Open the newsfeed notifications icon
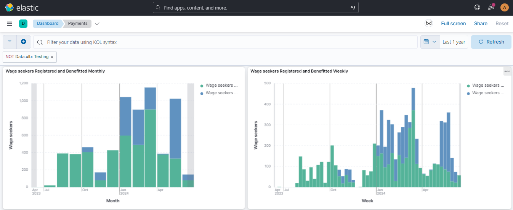Image resolution: width=513 pixels, height=210 pixels. click(491, 8)
